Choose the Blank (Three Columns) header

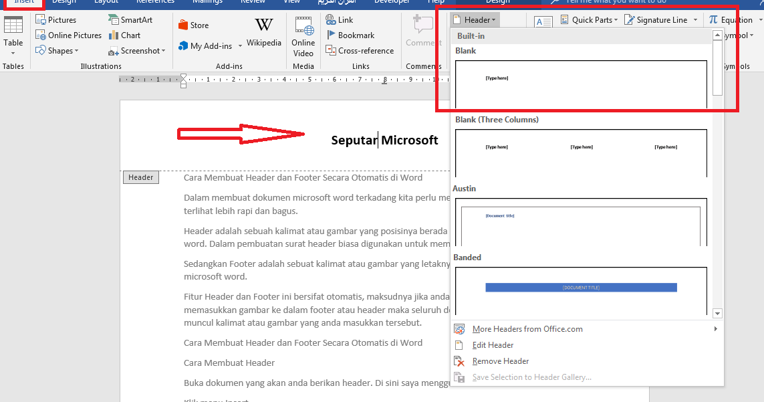pos(581,153)
